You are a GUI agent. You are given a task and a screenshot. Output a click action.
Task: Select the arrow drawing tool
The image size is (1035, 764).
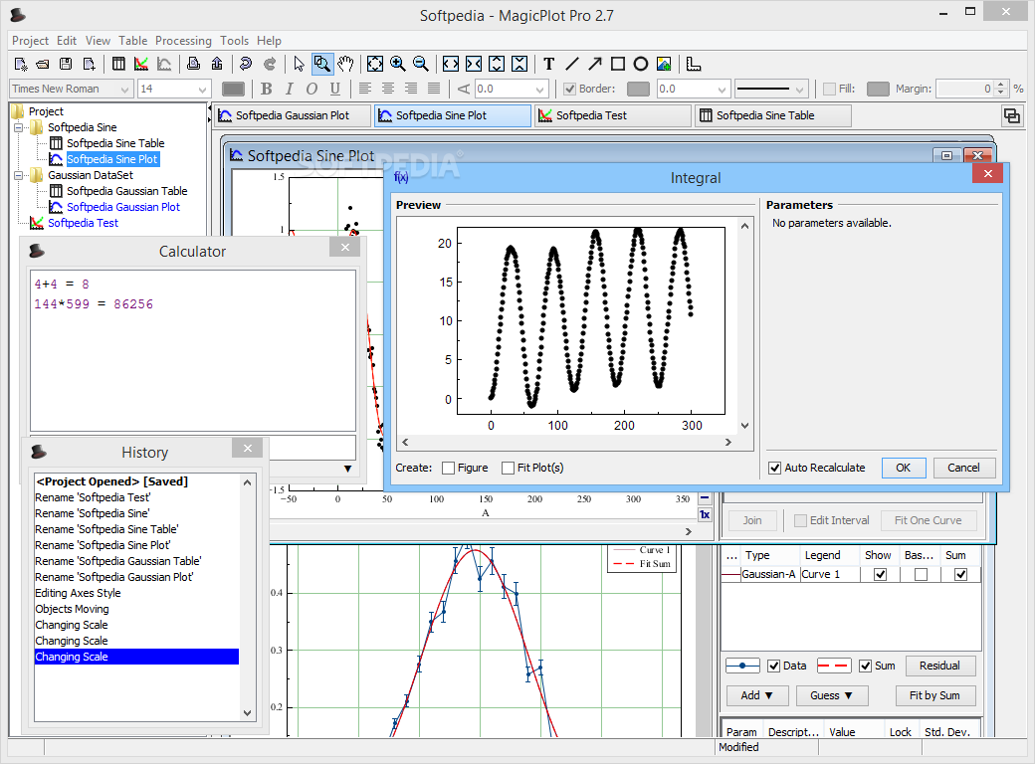pos(595,64)
